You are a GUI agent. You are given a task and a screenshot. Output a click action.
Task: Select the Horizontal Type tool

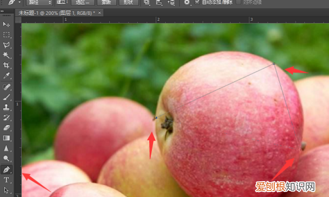(6, 180)
